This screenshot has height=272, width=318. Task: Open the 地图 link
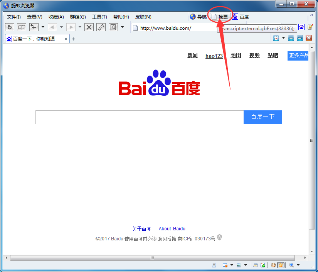pyautogui.click(x=236, y=56)
